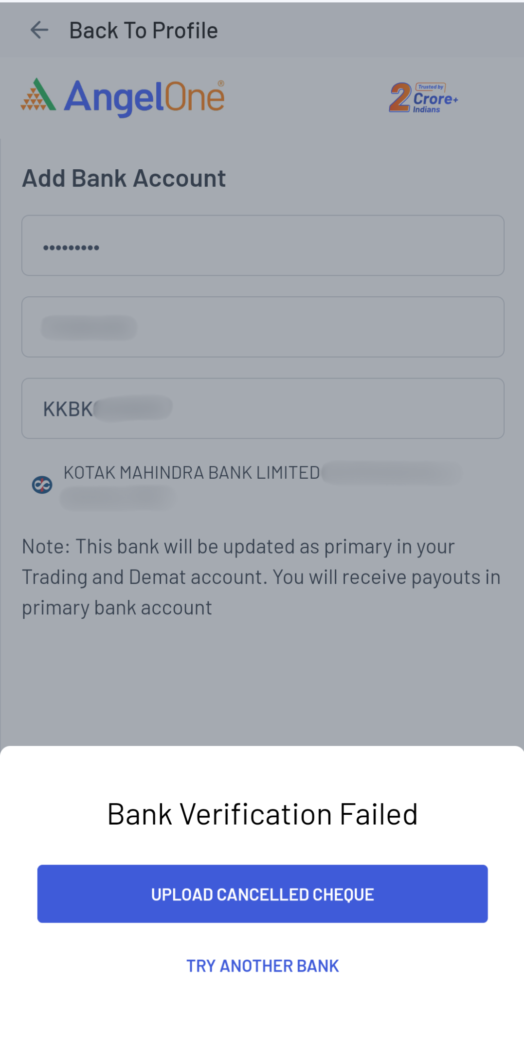Click the primary bank note text
Image resolution: width=524 pixels, height=1041 pixels.
pos(262,577)
